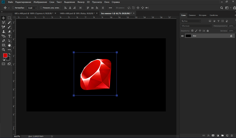Select the Rectangular Marquee tool
This screenshot has height=138, width=236.
click(x=9, y=18)
